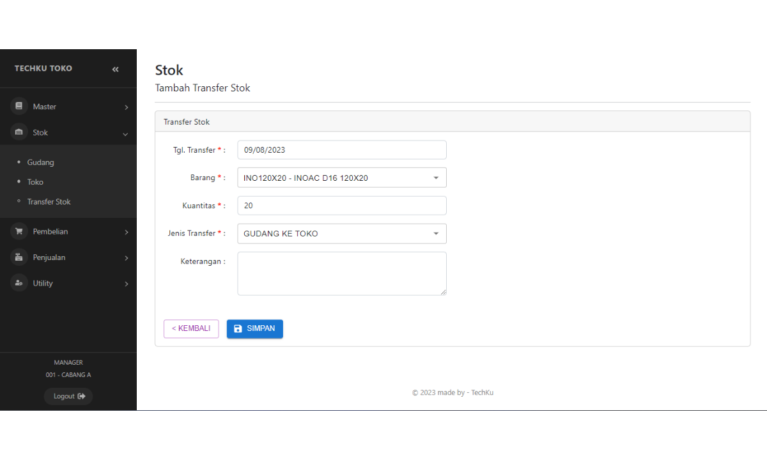Screen dimensions: 767x460
Task: Click the Utility user settings icon
Action: tap(19, 283)
